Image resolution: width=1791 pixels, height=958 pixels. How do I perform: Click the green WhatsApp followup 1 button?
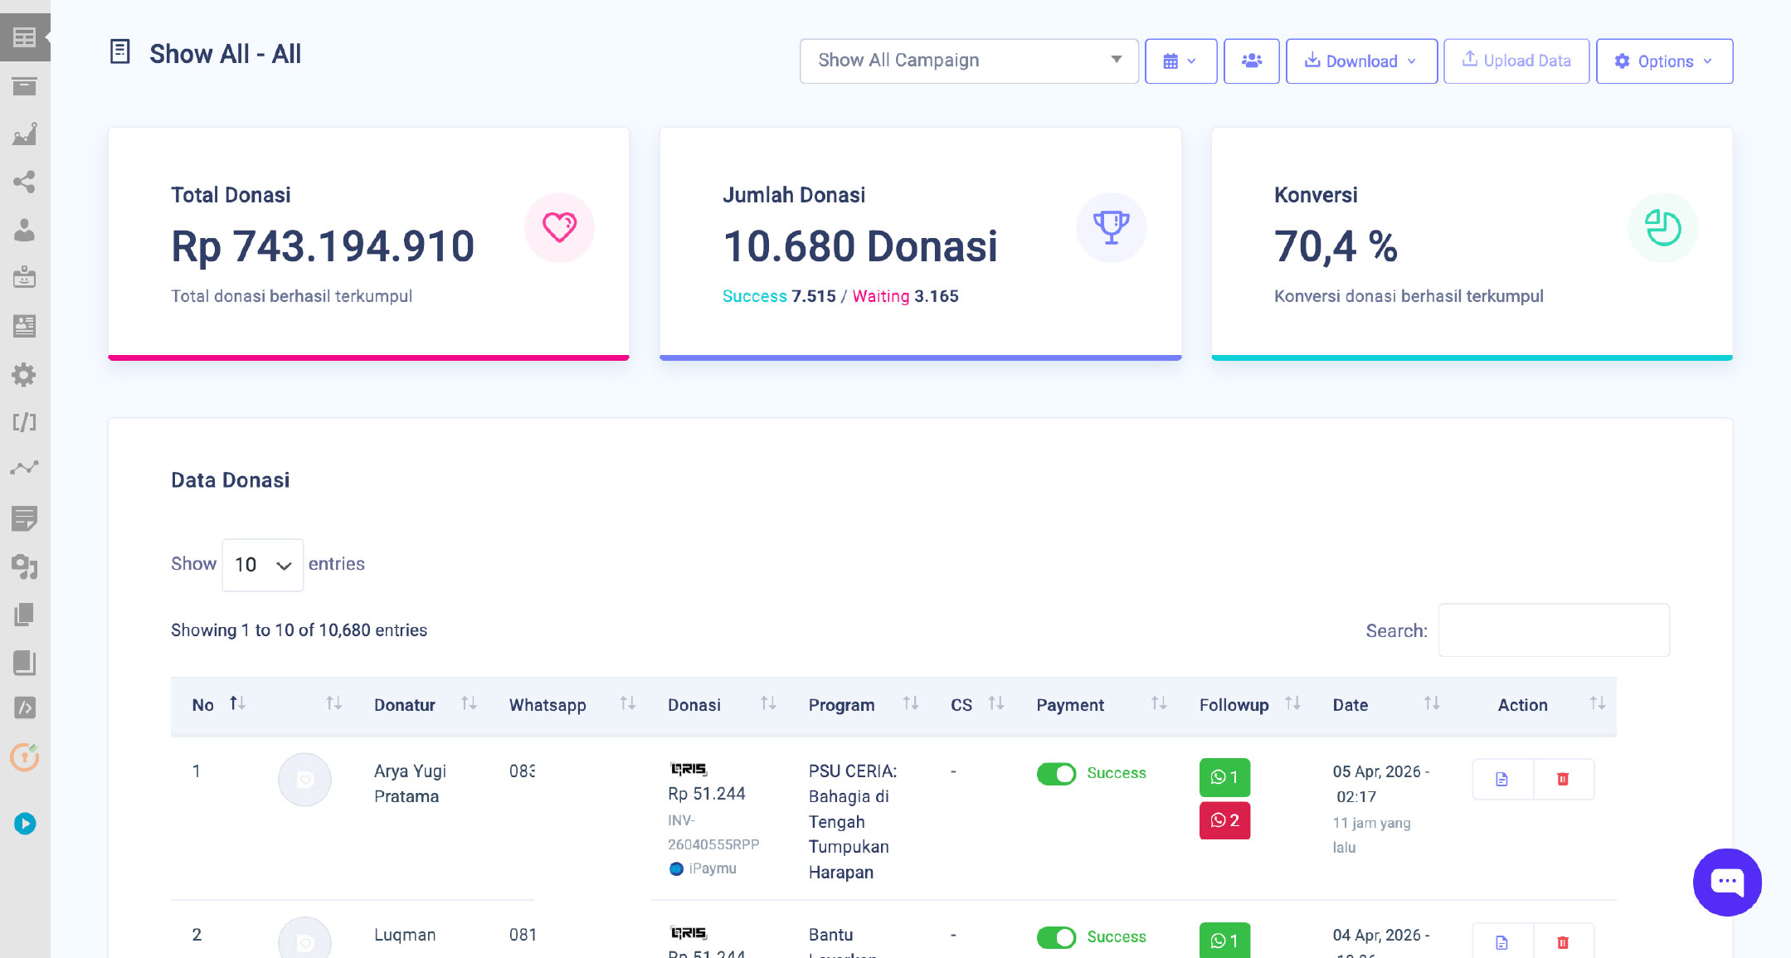(x=1224, y=777)
